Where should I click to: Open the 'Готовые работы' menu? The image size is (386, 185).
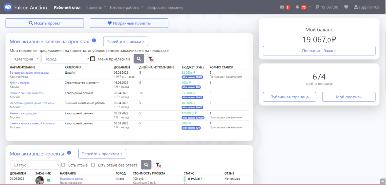click(x=126, y=7)
